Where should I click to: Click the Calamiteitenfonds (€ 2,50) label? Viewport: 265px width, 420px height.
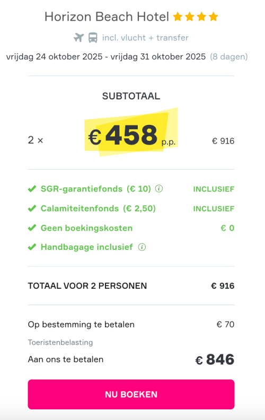coord(98,208)
